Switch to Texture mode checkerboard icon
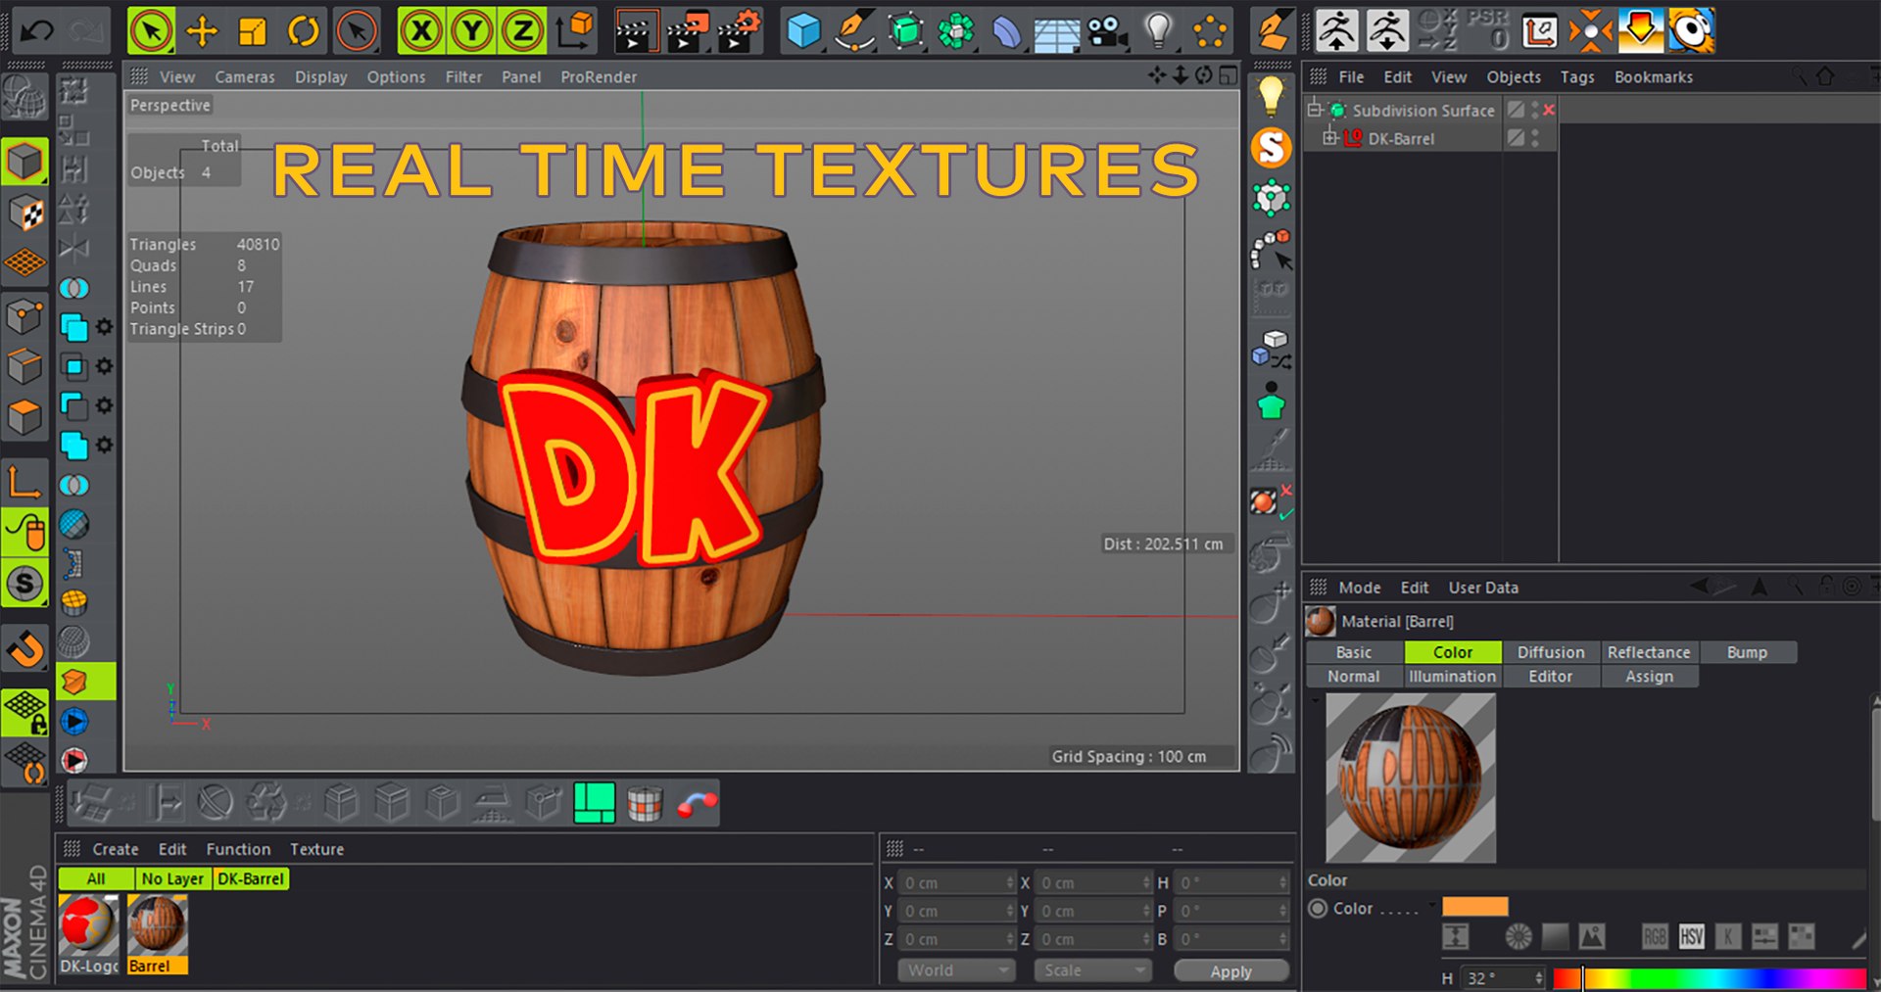This screenshot has height=992, width=1881. [25, 213]
